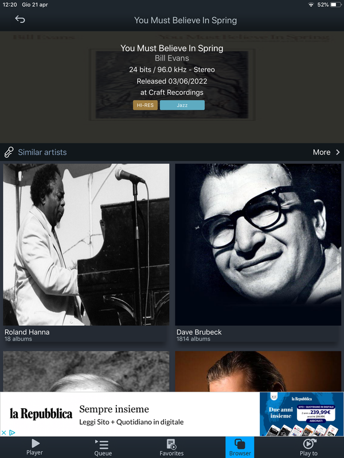Screen dimensions: 344x458
Task: Click the Dave Brubeck name label
Action: (x=199, y=332)
